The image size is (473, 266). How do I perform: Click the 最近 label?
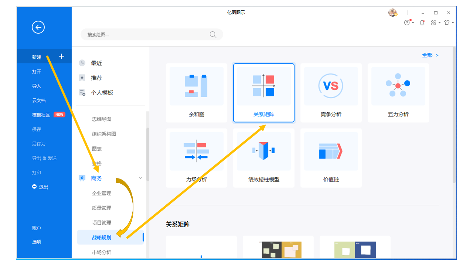tap(96, 63)
